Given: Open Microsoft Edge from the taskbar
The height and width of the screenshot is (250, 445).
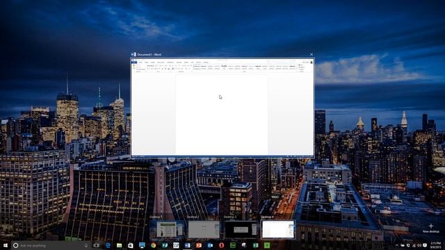Looking at the screenshot, I should tap(108, 245).
